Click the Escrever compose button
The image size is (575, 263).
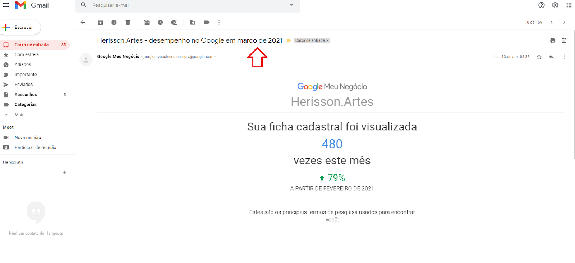pos(20,27)
